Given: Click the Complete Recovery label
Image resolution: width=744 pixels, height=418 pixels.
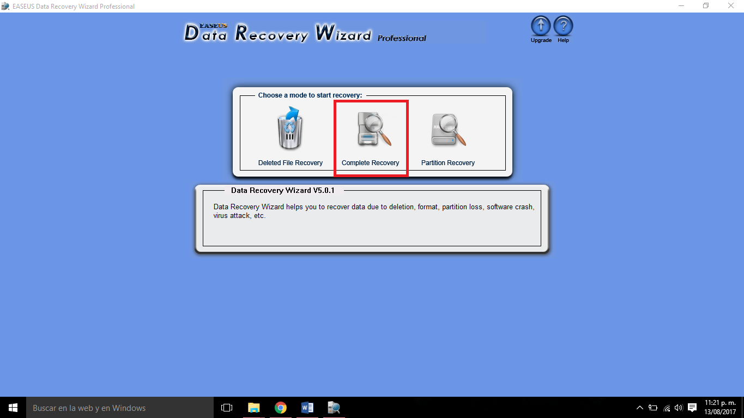Looking at the screenshot, I should (371, 163).
